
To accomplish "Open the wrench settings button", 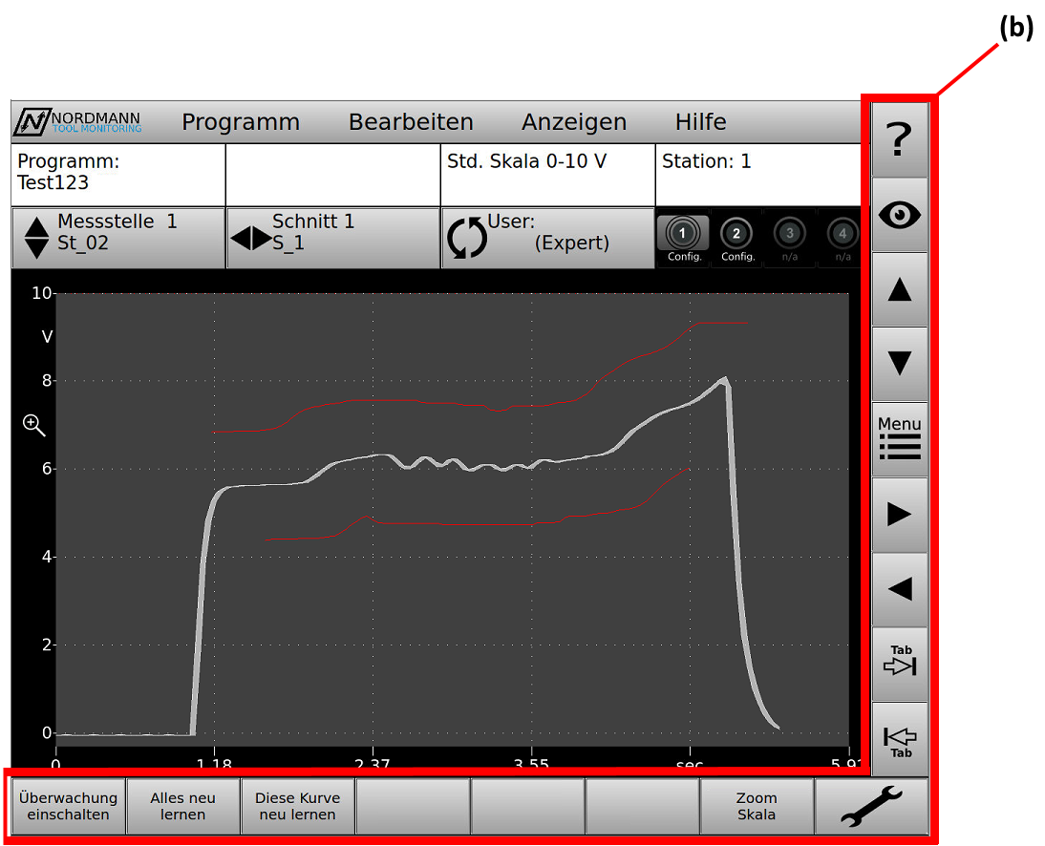I will 870,807.
